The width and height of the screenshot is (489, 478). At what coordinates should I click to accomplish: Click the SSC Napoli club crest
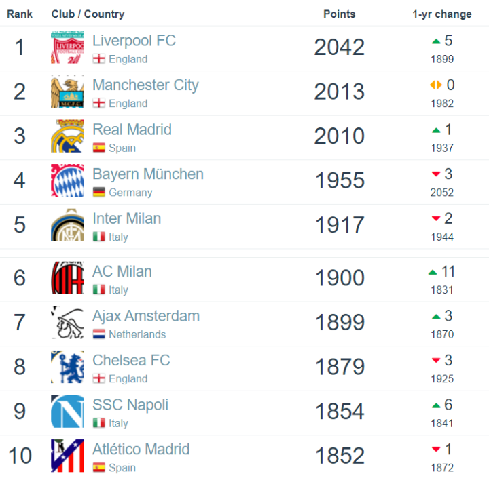point(67,412)
